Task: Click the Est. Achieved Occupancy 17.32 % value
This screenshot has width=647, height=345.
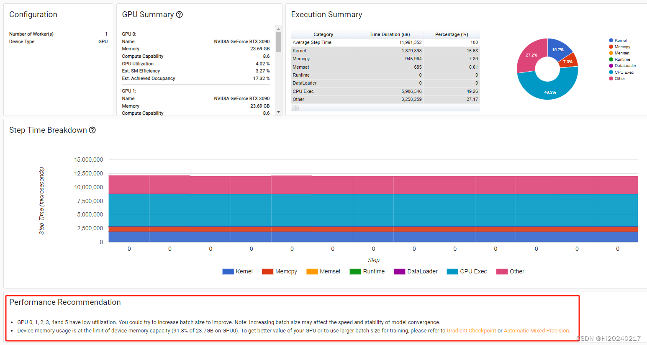Action: [x=261, y=79]
